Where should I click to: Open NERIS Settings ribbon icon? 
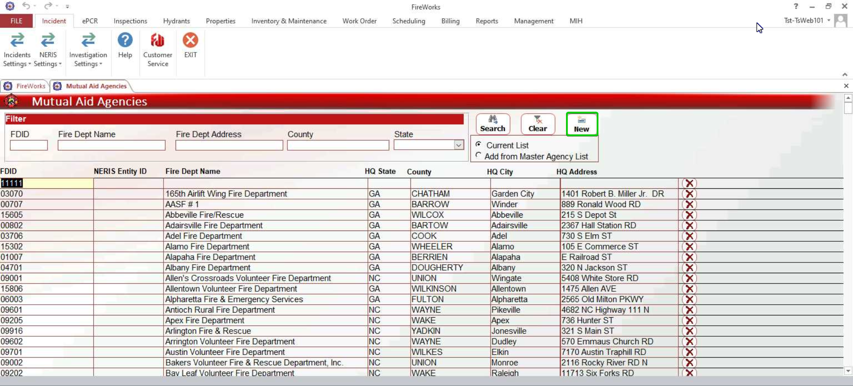pos(48,49)
